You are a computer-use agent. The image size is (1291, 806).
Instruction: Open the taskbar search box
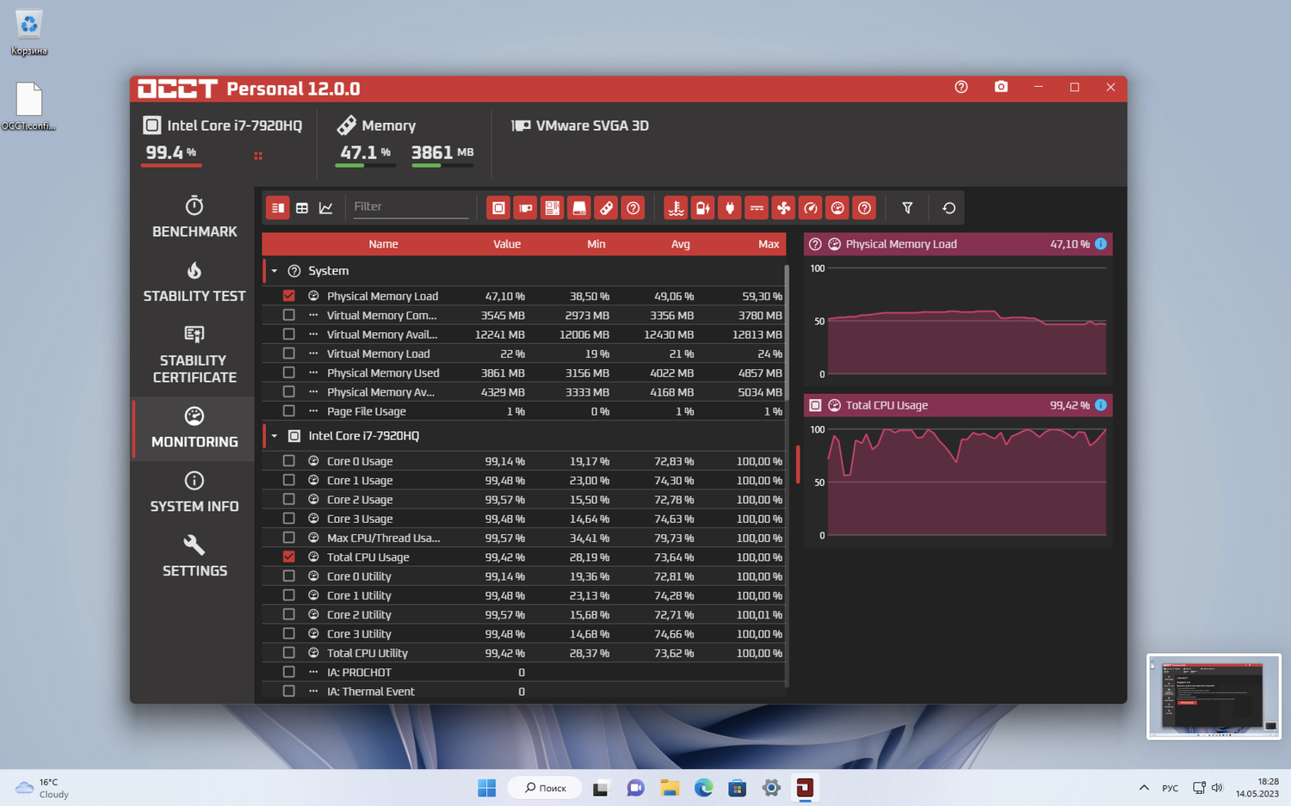[545, 788]
